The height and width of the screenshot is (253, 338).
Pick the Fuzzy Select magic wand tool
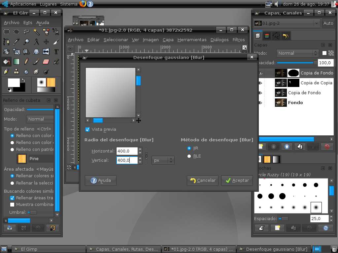tap(36, 32)
